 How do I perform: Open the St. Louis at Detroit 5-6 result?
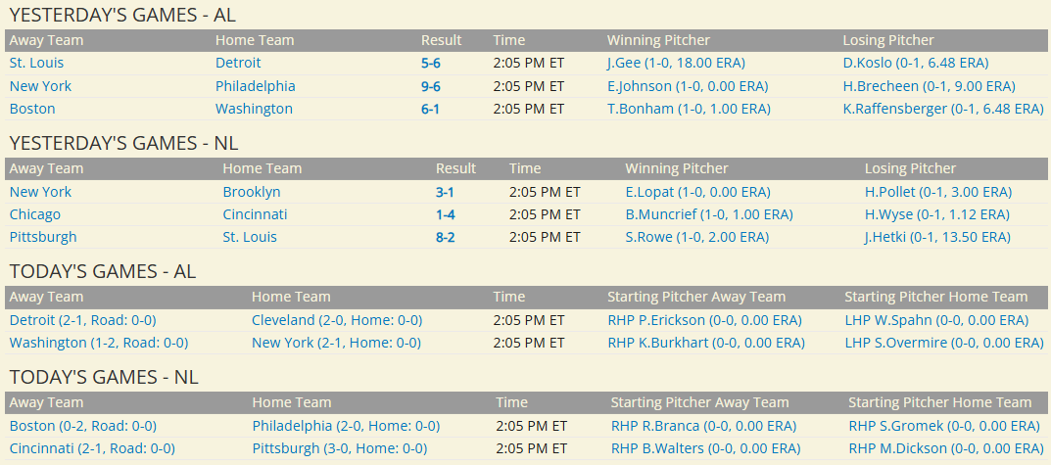pos(430,63)
